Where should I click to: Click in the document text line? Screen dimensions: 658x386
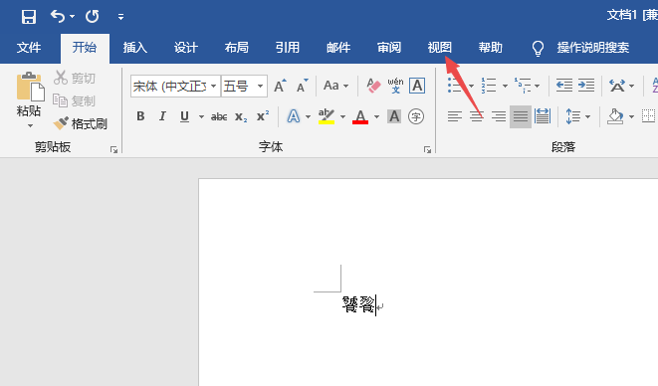pyautogui.click(x=358, y=305)
